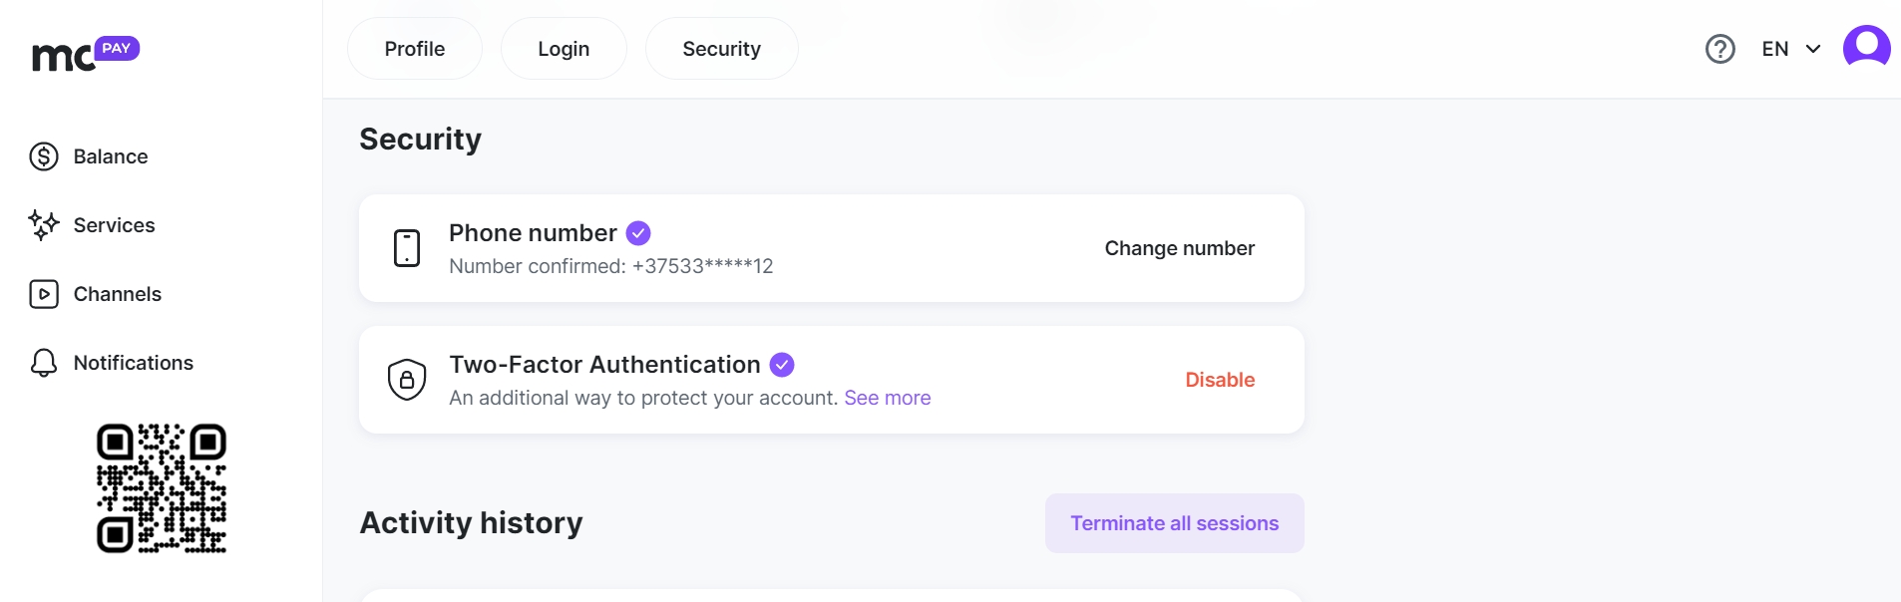Click the mc PAY logo
Screen dimensions: 1901x602
pos(86,54)
